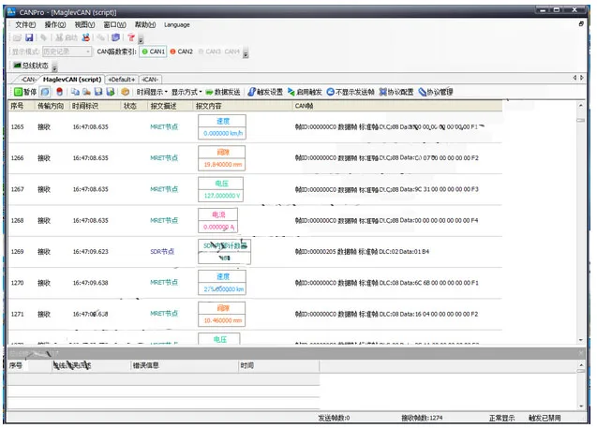Open the 窗口 menu
The image size is (597, 428).
click(114, 24)
